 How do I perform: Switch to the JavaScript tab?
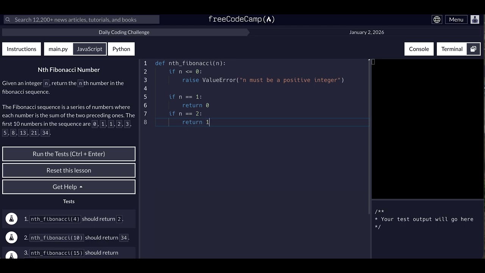[89, 49]
